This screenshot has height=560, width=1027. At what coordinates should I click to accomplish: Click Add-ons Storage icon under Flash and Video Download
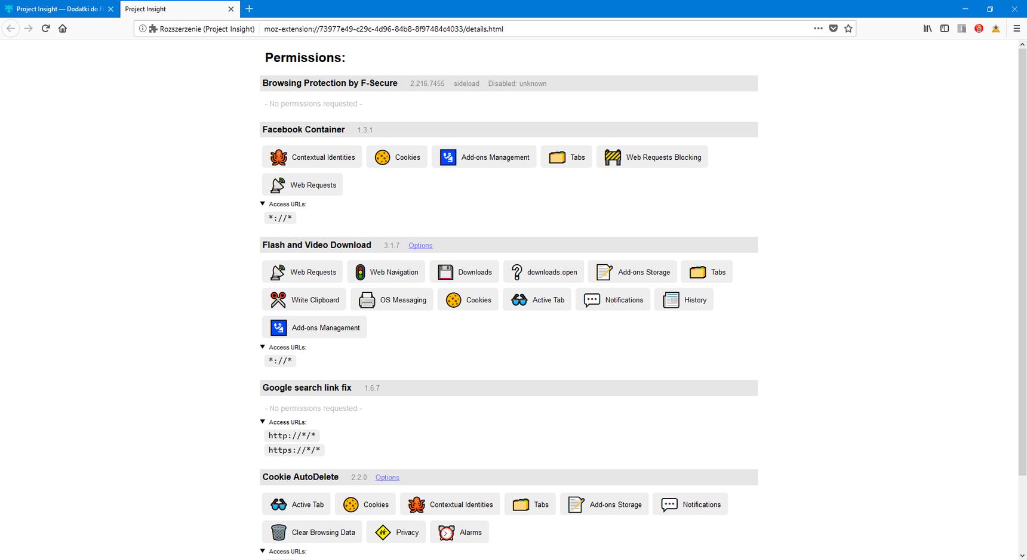[x=604, y=272]
